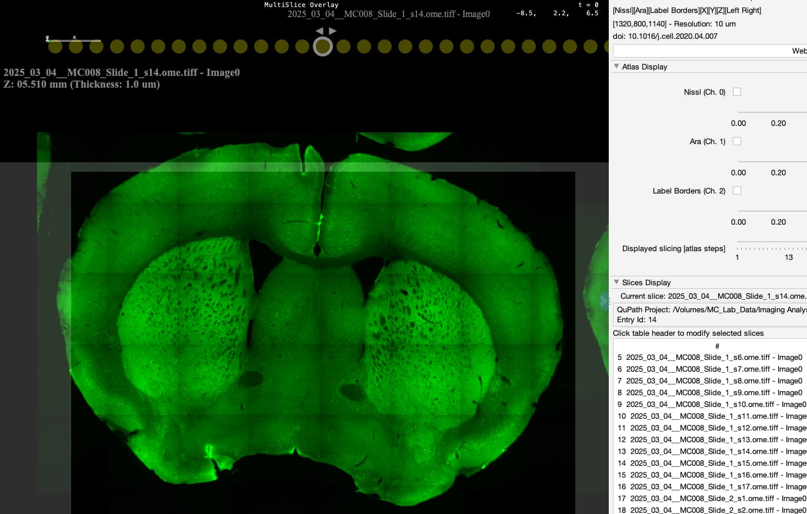This screenshot has width=807, height=514.
Task: Click the # table column header
Action: (x=717, y=346)
